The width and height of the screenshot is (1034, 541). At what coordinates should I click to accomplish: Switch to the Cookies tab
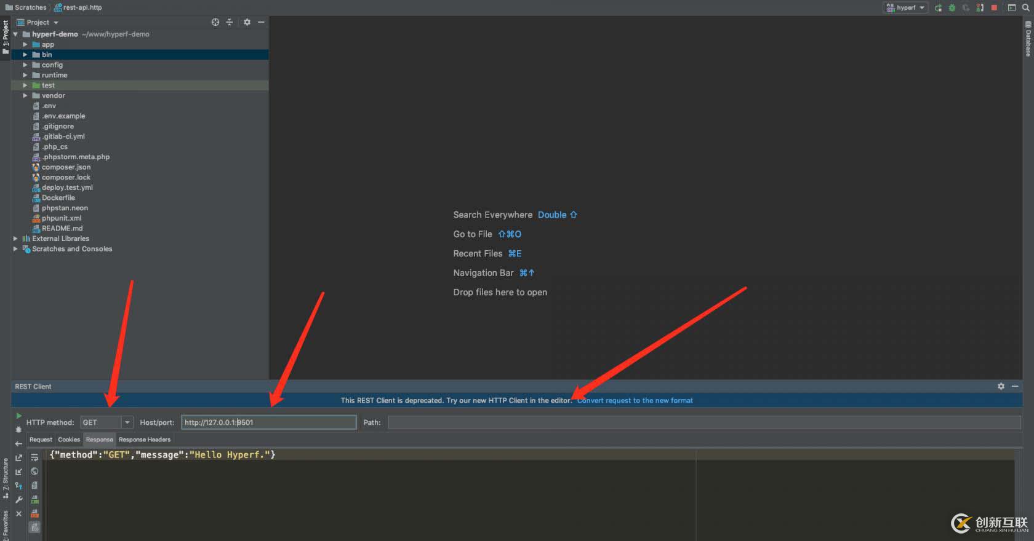(69, 440)
